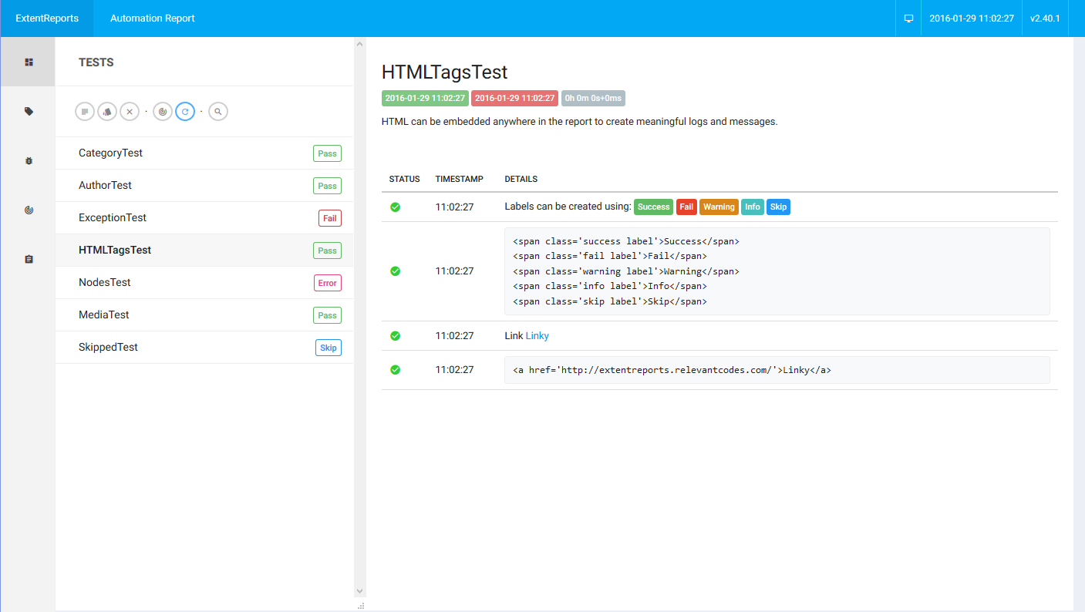Click the Linky hyperlink
Screen dimensions: 1085x612
click(x=537, y=336)
